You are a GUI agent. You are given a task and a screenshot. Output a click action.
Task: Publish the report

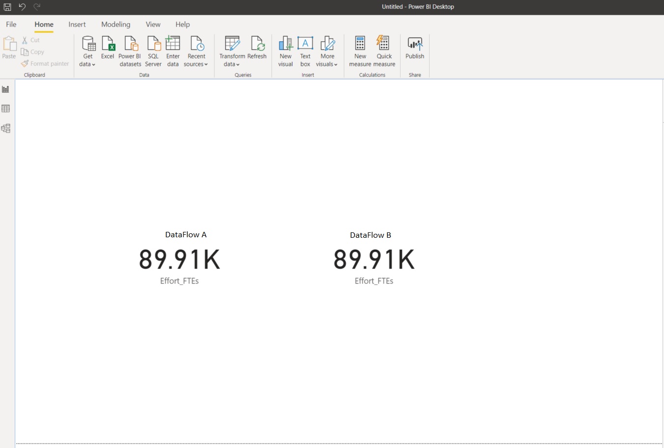pos(415,48)
